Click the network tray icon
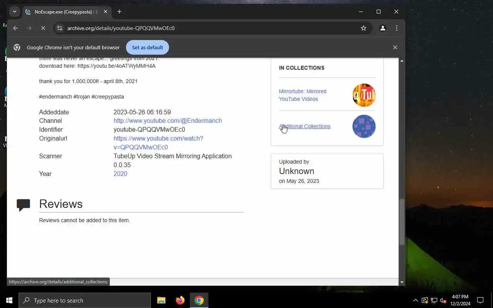 (x=434, y=300)
